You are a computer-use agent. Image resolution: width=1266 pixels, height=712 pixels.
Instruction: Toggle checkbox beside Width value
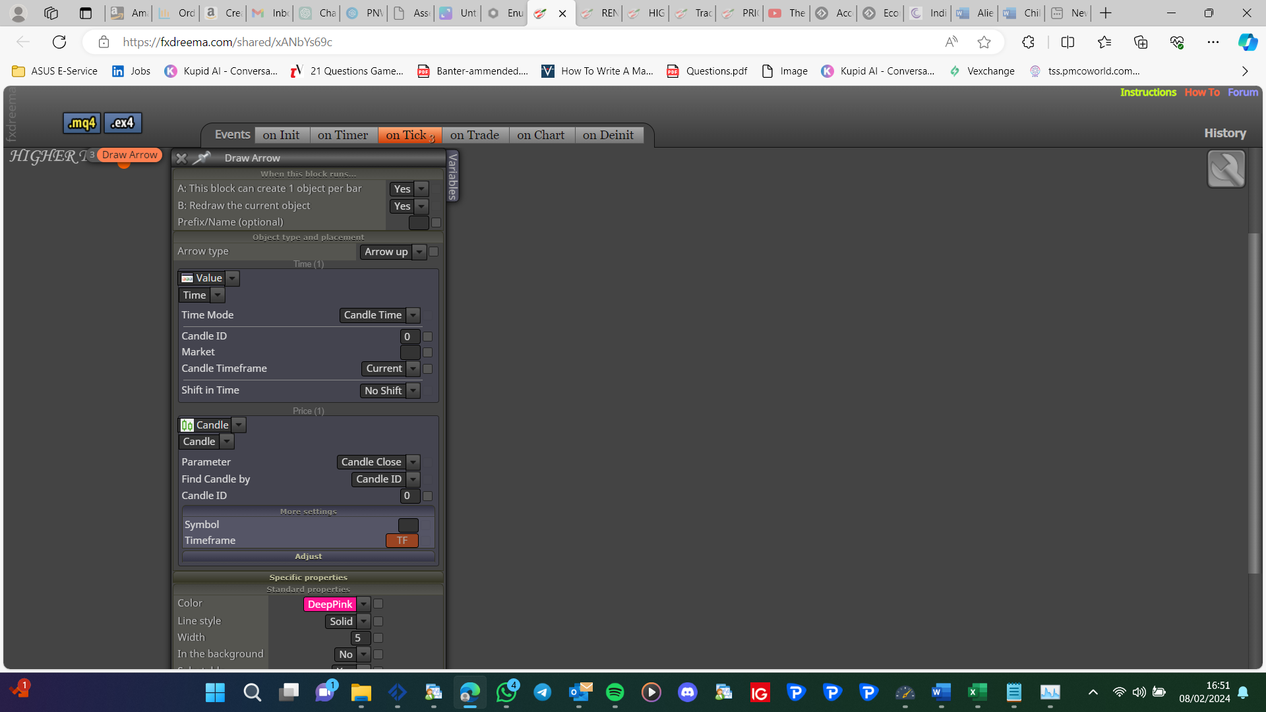point(378,638)
